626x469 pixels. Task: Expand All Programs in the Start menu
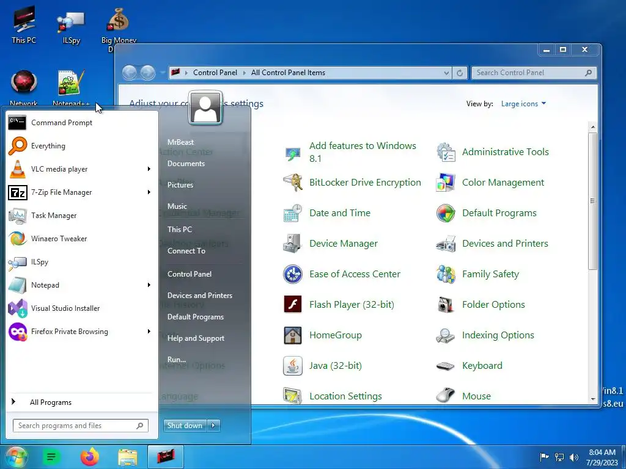point(80,402)
